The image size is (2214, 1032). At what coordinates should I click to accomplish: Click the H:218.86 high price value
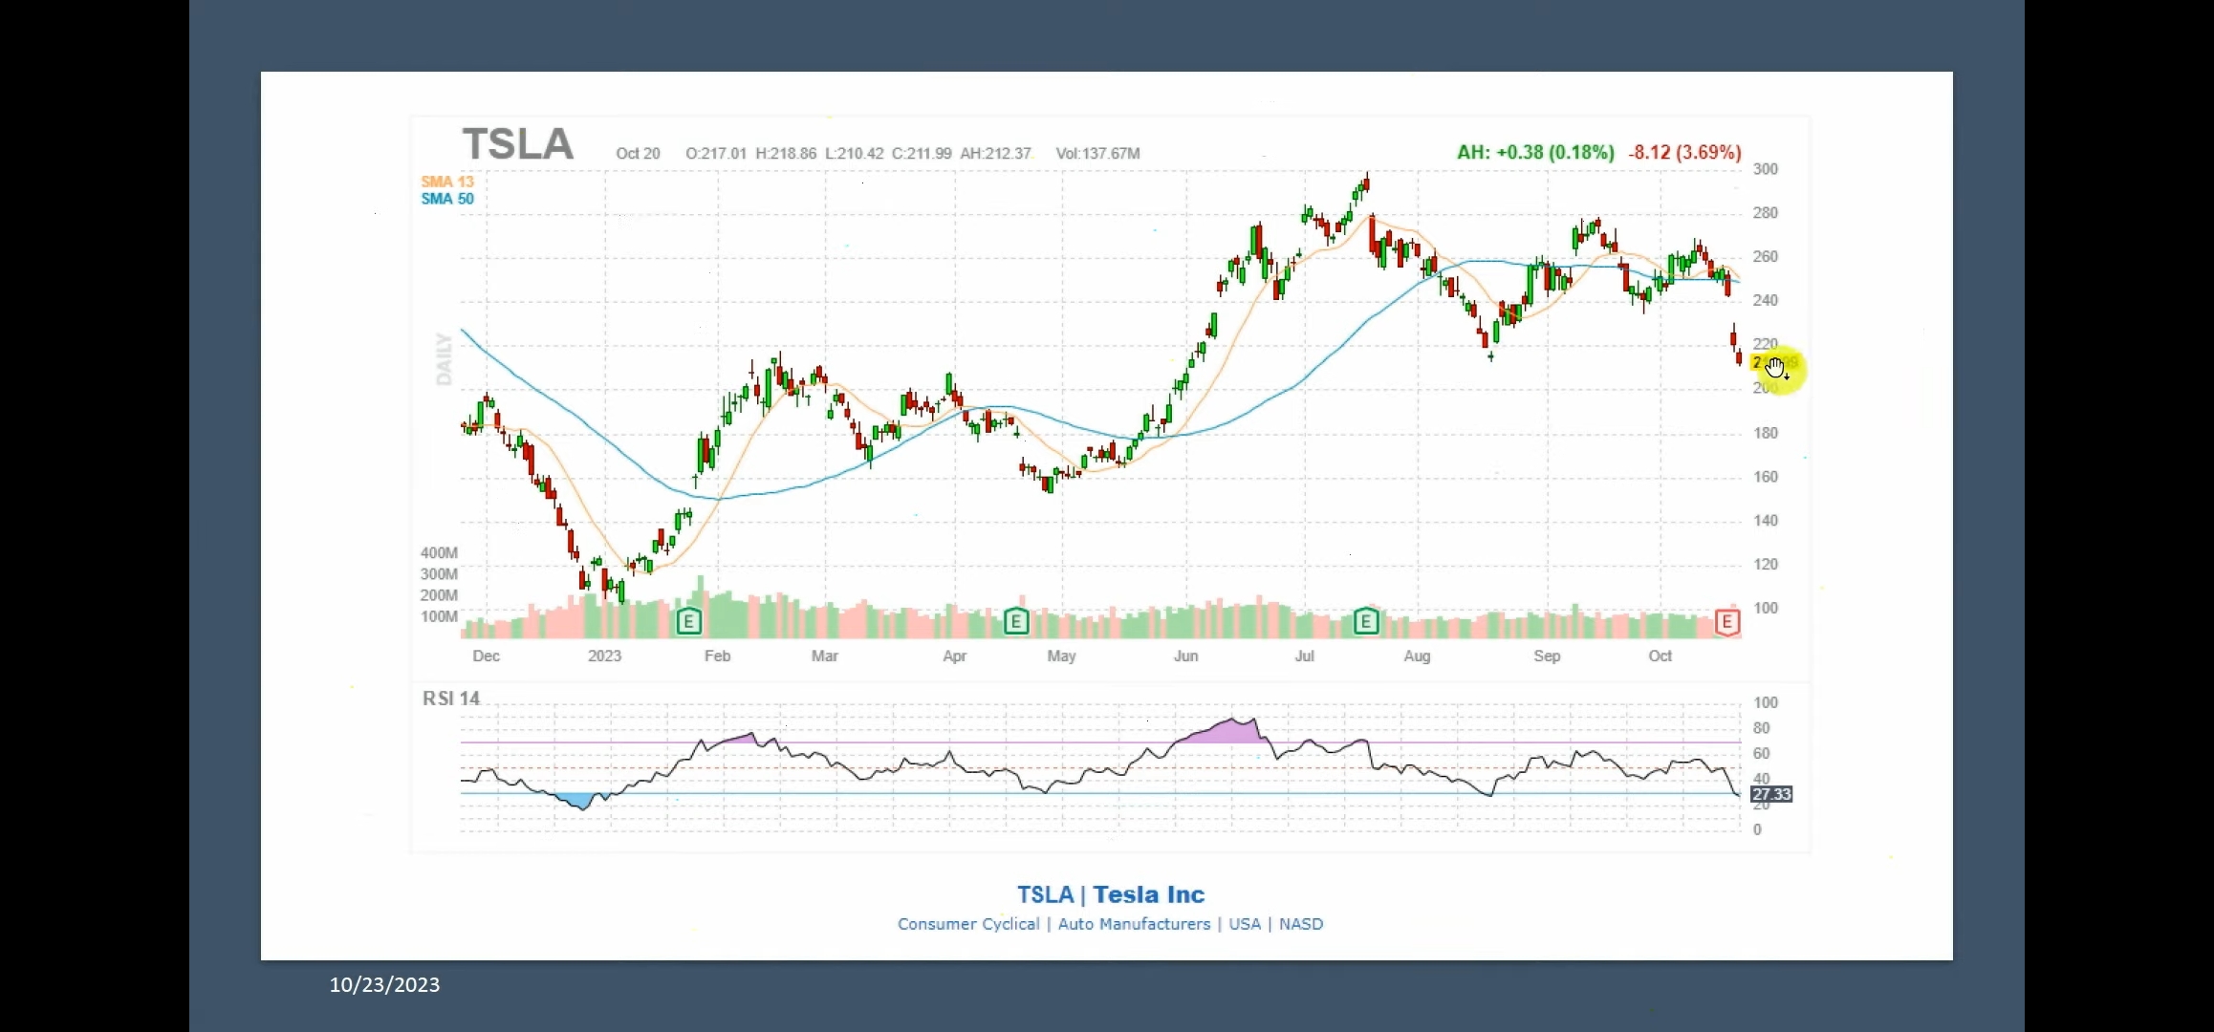coord(786,153)
